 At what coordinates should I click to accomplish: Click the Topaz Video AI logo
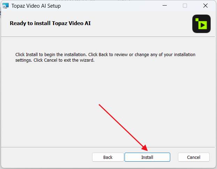coord(201,24)
